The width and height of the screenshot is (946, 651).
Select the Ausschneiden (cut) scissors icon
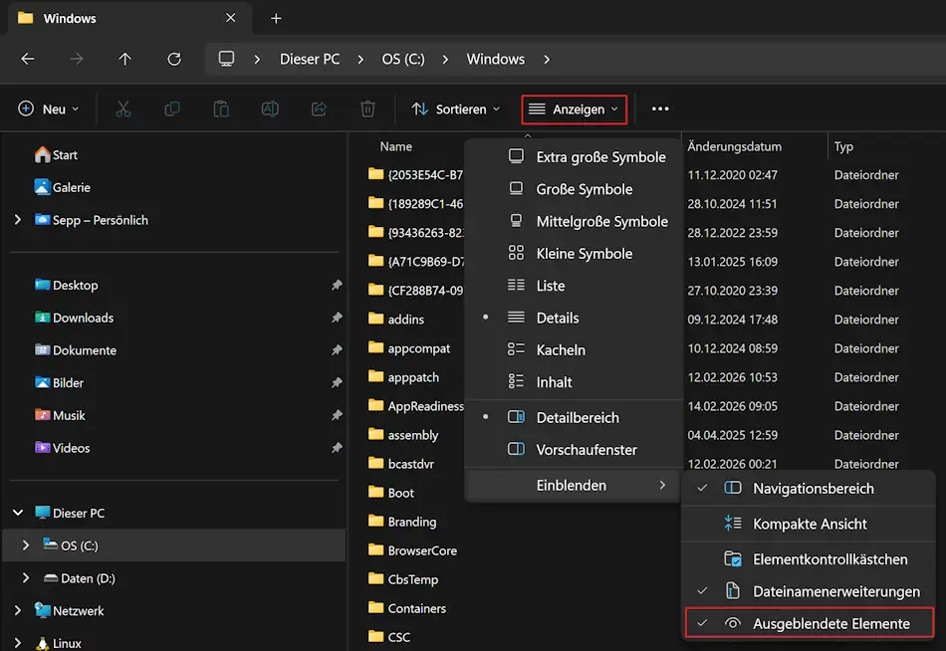122,108
